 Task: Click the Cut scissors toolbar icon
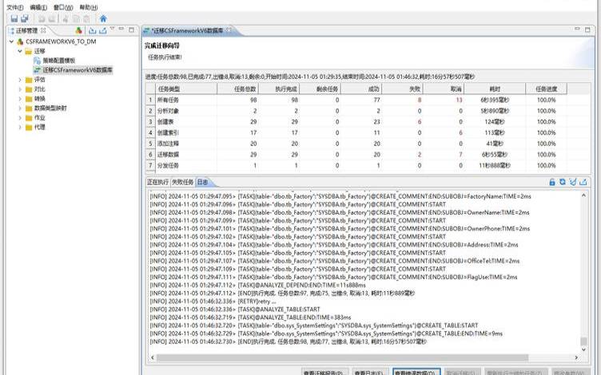[66, 18]
